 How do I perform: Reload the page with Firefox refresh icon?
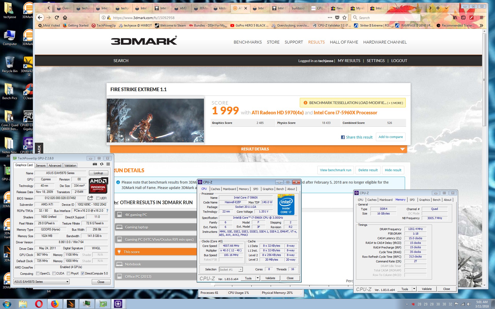(x=57, y=18)
